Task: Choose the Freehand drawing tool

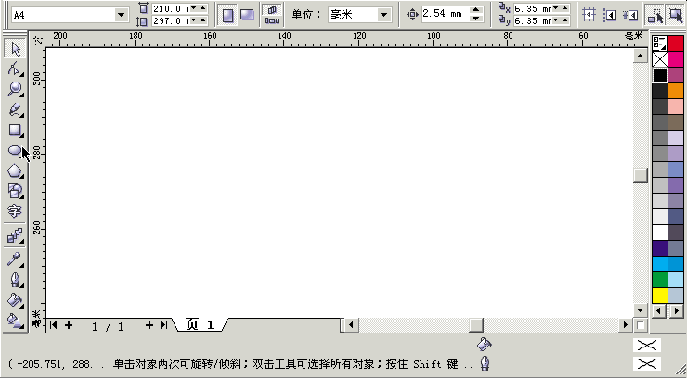Action: click(15, 109)
